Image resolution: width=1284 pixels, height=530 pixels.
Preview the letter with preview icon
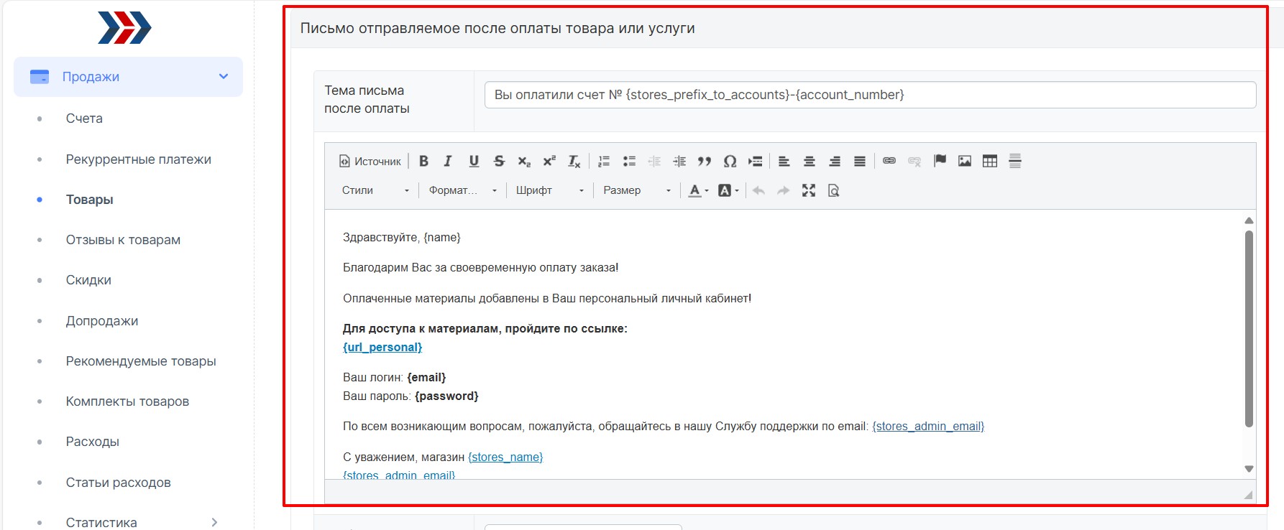click(x=834, y=190)
